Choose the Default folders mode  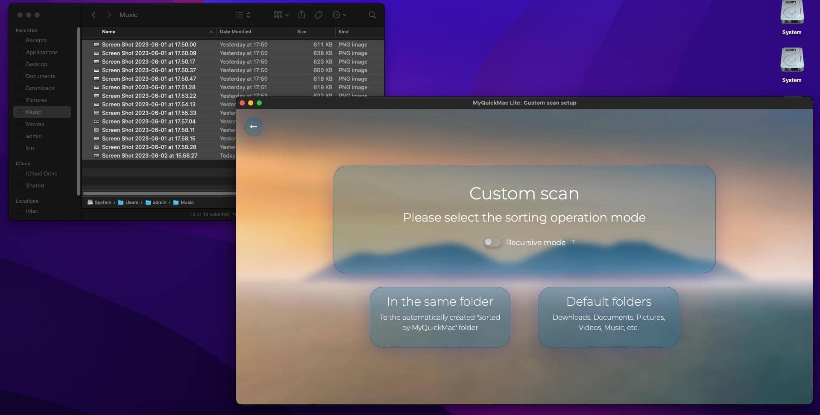coord(609,317)
